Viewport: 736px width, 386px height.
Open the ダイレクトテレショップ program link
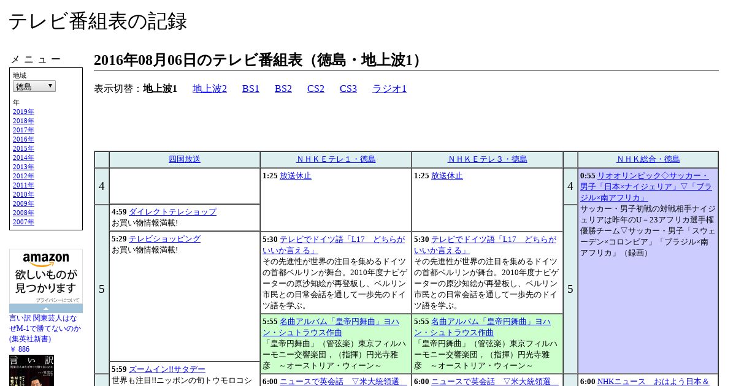pyautogui.click(x=172, y=212)
